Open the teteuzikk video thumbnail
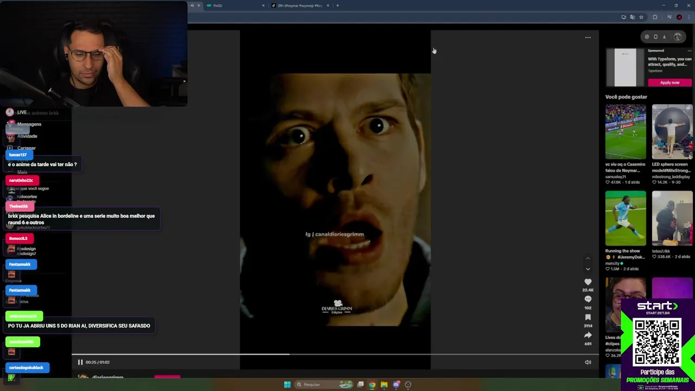695x391 pixels. [672, 218]
